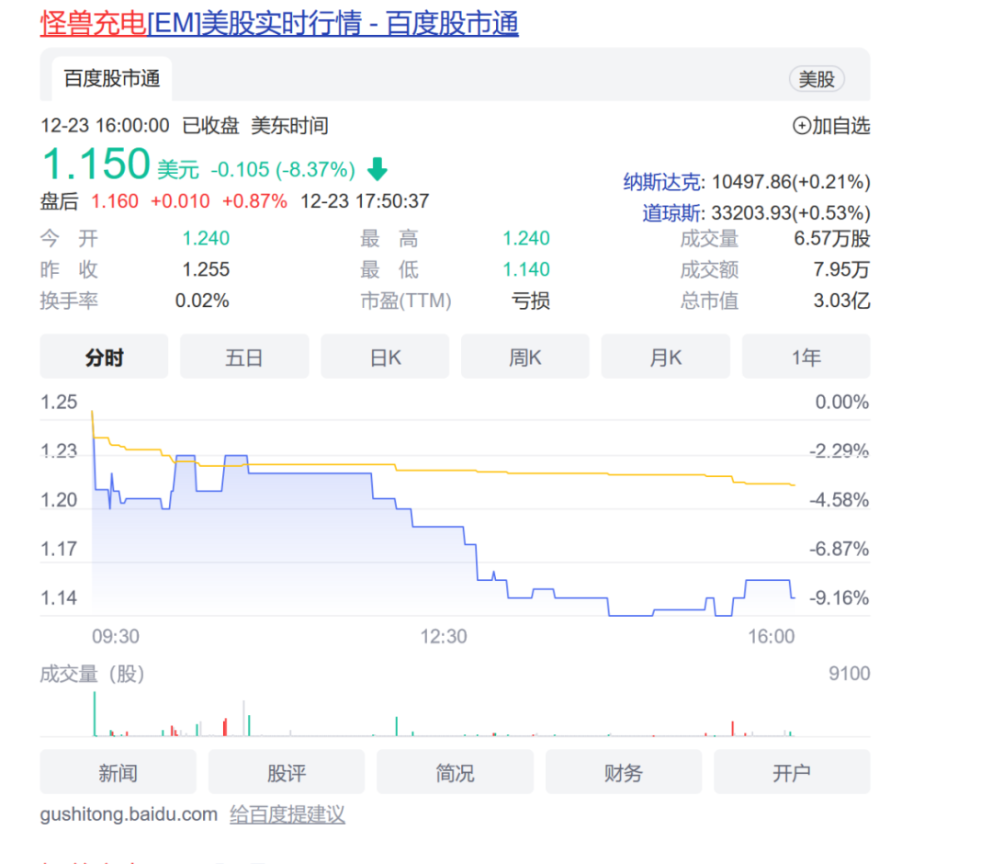Switch chart to 月K view

pos(666,357)
